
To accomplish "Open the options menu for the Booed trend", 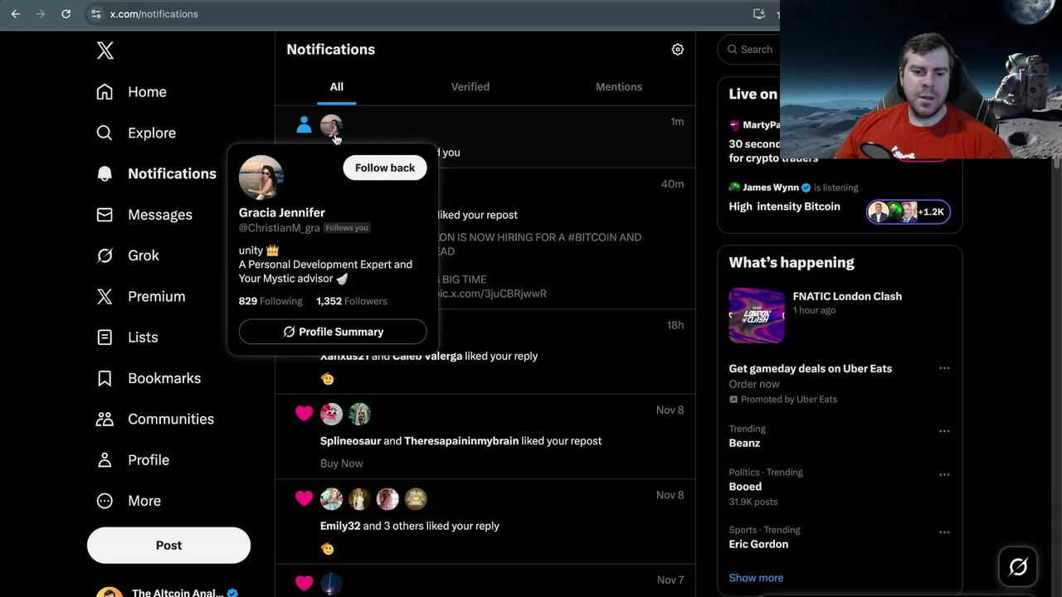I will (944, 474).
